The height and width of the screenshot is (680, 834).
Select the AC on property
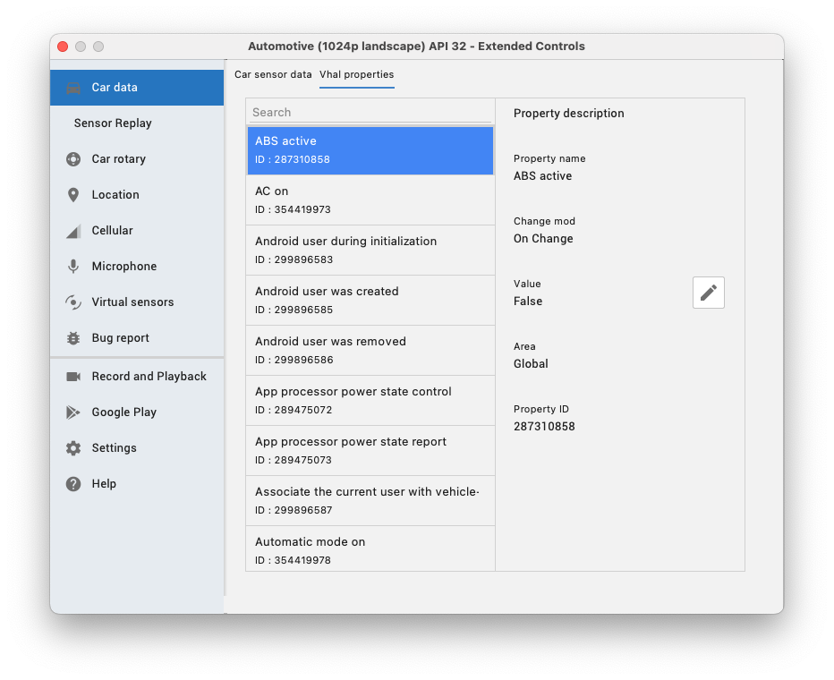(x=370, y=200)
